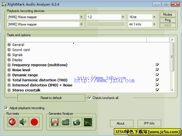Start recording with the red circle button

point(34,122)
